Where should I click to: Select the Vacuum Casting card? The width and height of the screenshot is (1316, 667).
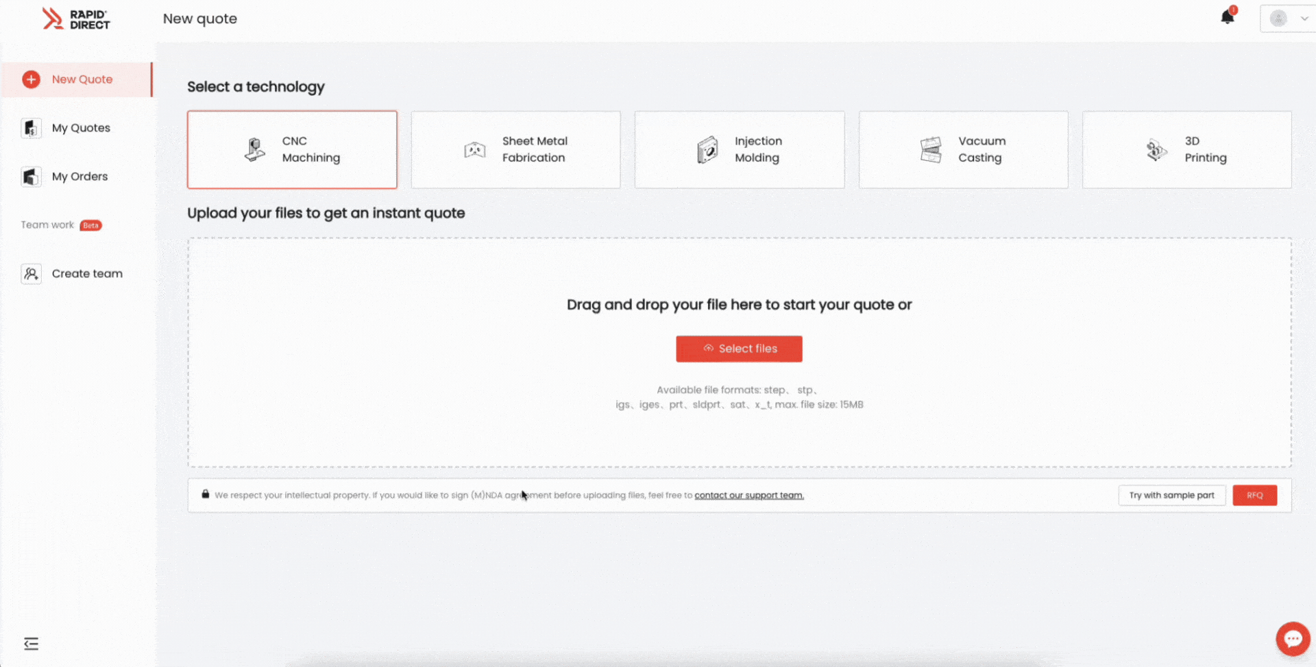[x=963, y=149]
